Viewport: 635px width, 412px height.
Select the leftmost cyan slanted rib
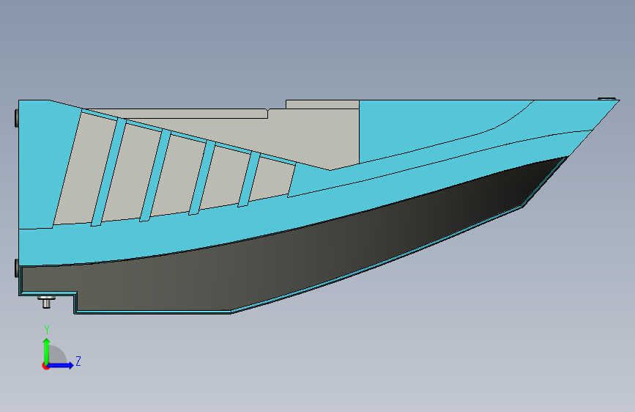click(x=108, y=172)
